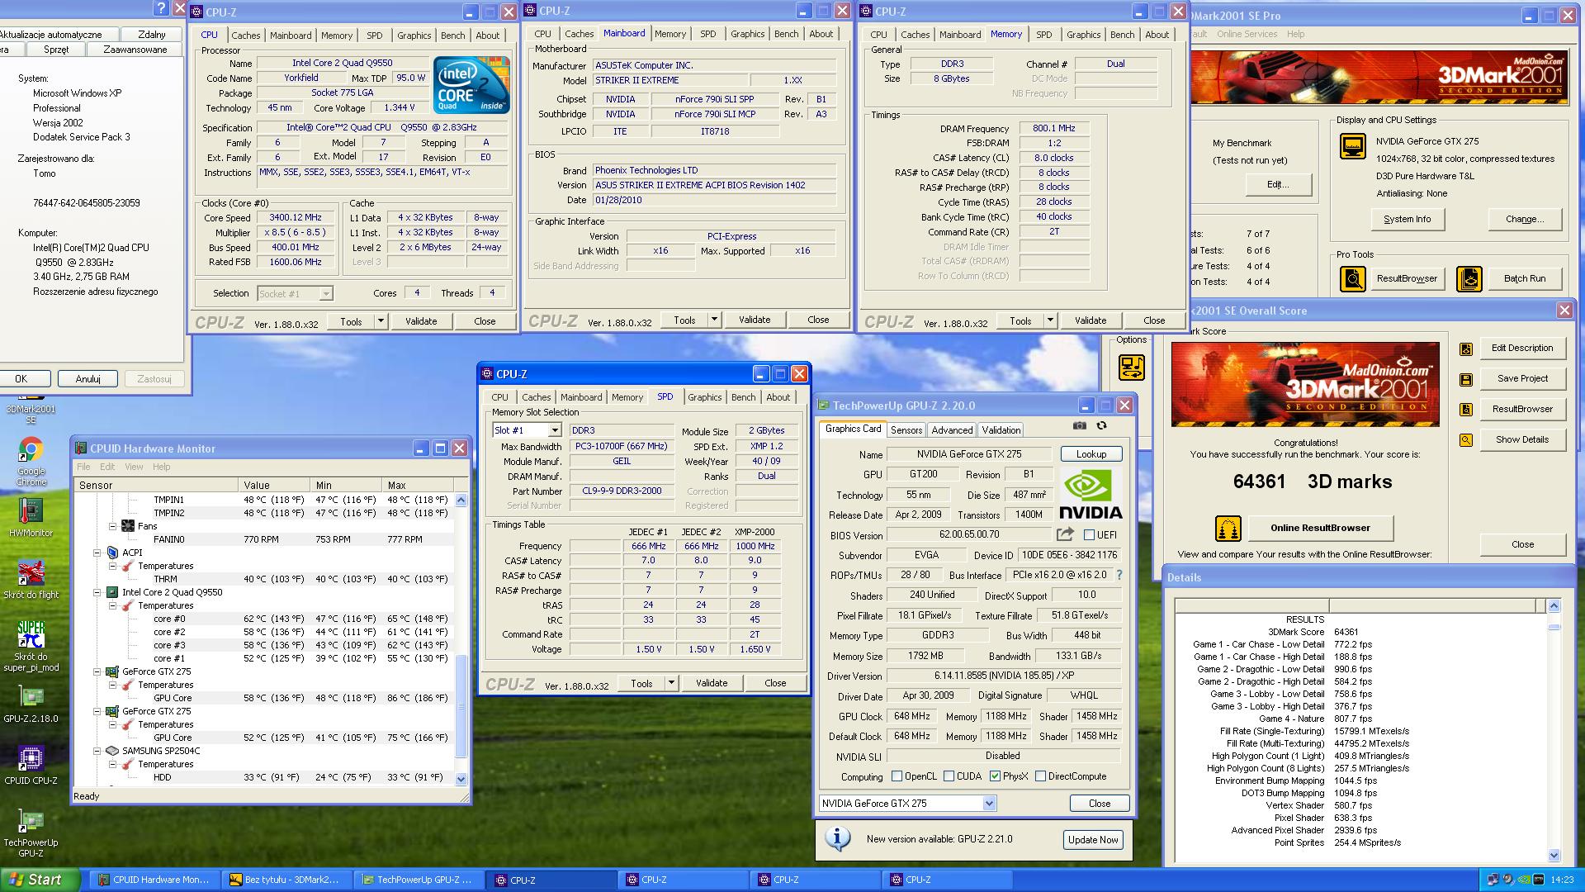The width and height of the screenshot is (1585, 892).
Task: Click the GPU-Z refresh arrows icon
Action: [1101, 425]
